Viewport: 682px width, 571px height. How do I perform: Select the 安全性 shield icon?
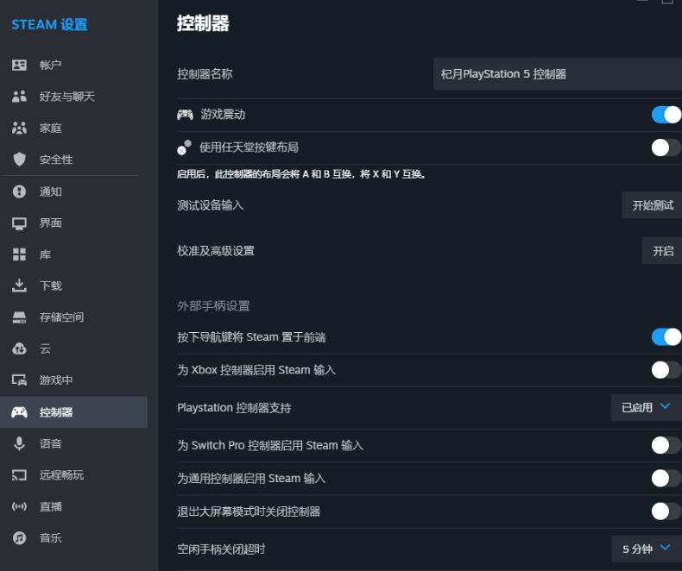click(x=19, y=160)
